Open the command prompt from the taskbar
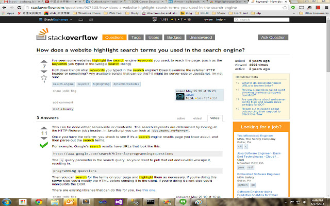The image size is (330, 206). pos(151,202)
